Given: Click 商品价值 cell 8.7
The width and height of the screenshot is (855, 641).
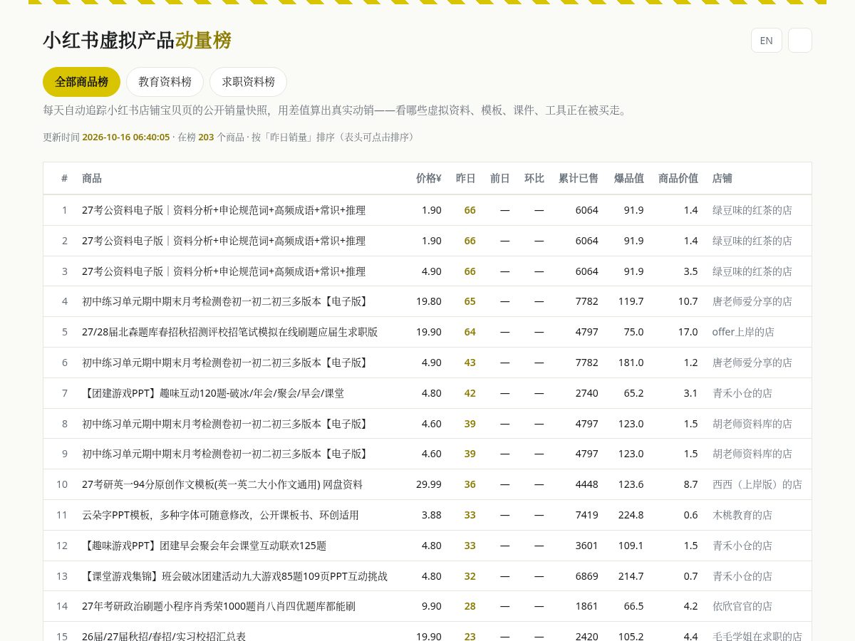Looking at the screenshot, I should [691, 484].
